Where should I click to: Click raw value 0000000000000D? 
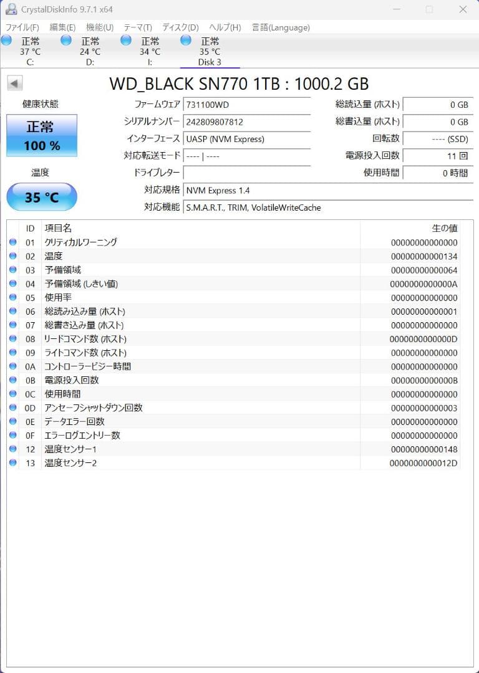point(423,339)
